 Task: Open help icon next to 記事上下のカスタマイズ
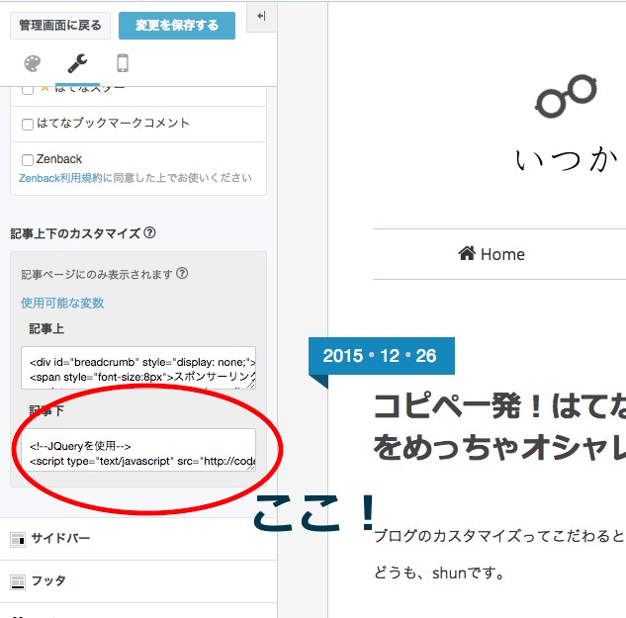click(149, 232)
